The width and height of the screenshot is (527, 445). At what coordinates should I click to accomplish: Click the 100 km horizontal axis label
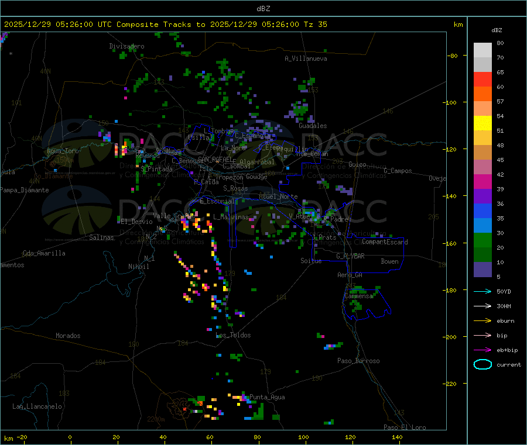click(303, 437)
